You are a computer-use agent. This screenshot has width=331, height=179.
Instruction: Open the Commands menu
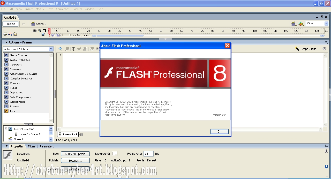click(x=63, y=9)
